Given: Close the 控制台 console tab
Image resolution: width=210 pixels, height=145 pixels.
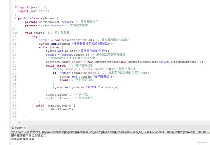Looking at the screenshot, I should pos(25,128).
